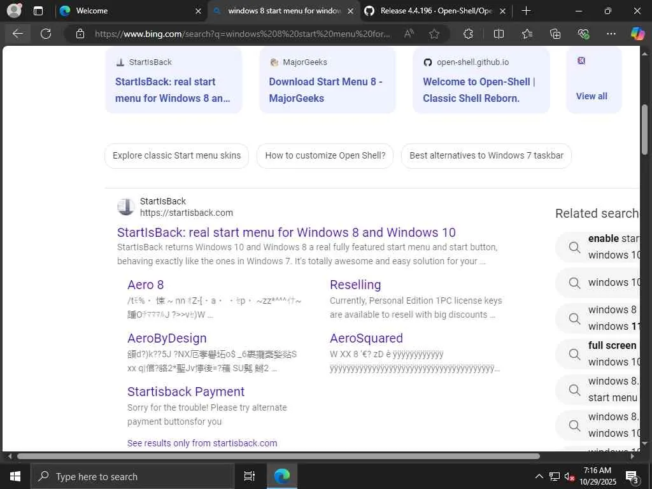
Task: Open StartIsBack card link at top
Action: point(173,80)
